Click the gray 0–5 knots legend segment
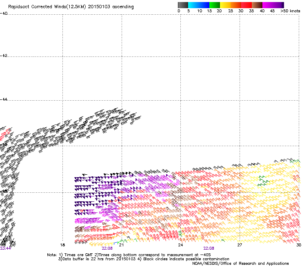302x266 pixels. (183, 5)
